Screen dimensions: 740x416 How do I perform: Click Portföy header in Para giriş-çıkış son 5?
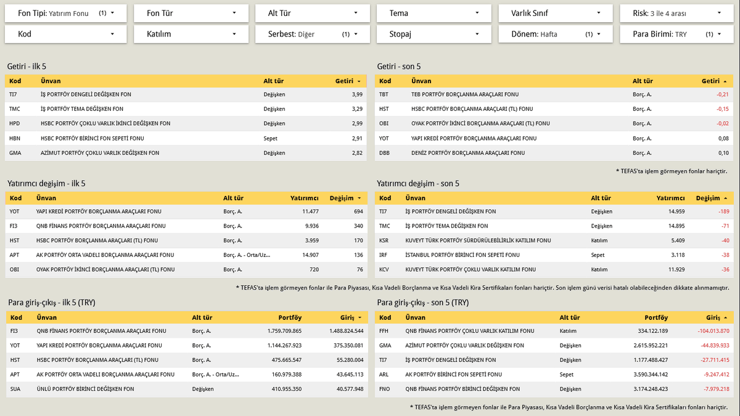656,317
